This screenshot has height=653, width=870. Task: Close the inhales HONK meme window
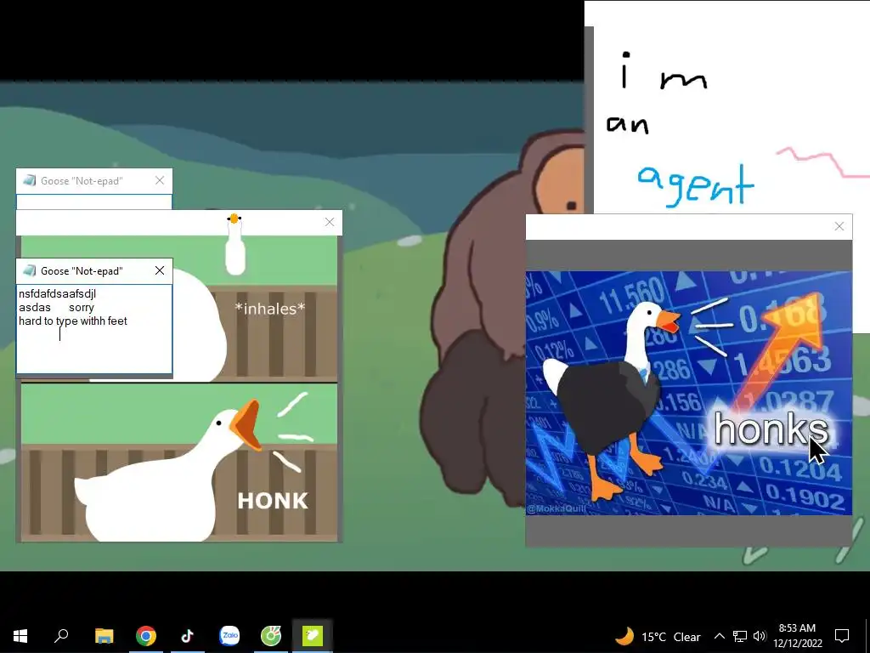[x=330, y=222]
